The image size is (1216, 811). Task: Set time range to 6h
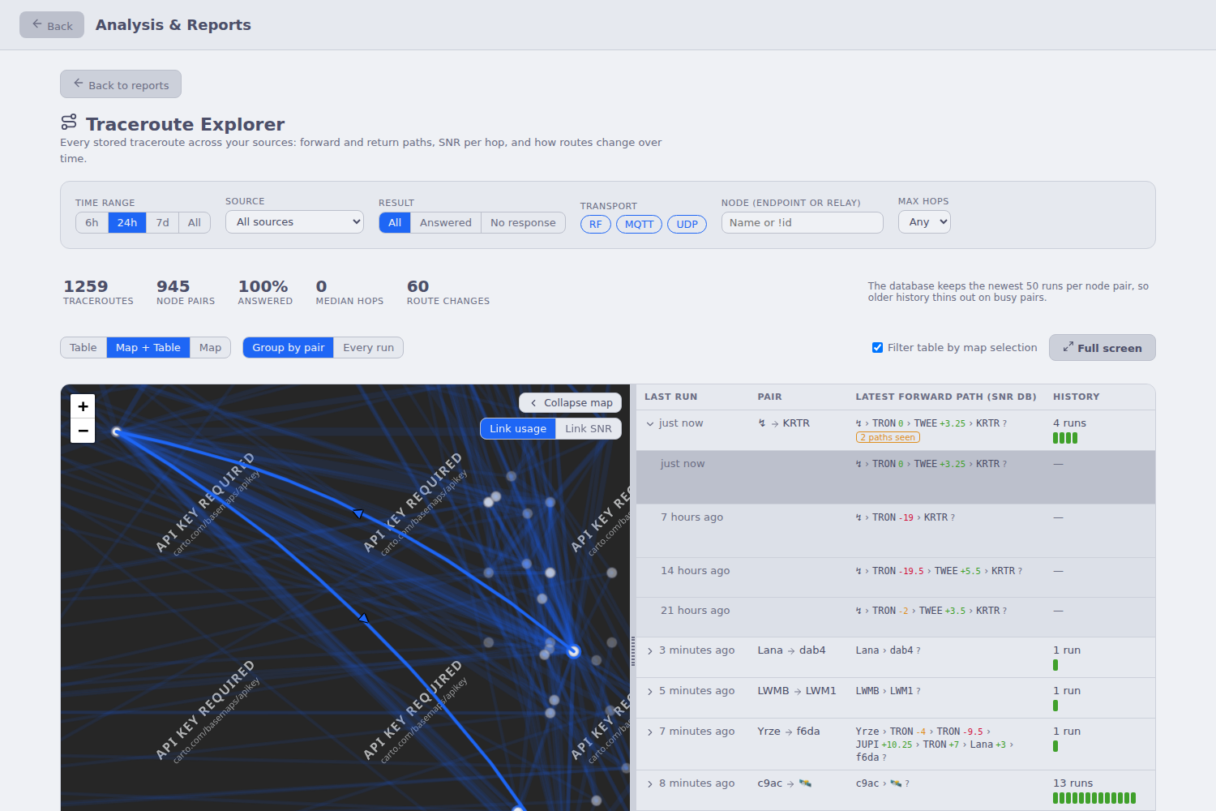pyautogui.click(x=92, y=223)
